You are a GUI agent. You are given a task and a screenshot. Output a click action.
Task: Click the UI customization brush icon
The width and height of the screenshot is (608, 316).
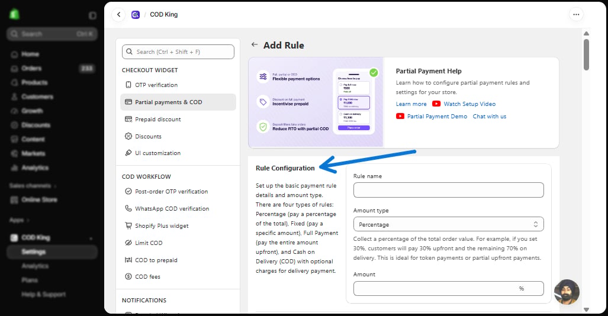pyautogui.click(x=128, y=153)
